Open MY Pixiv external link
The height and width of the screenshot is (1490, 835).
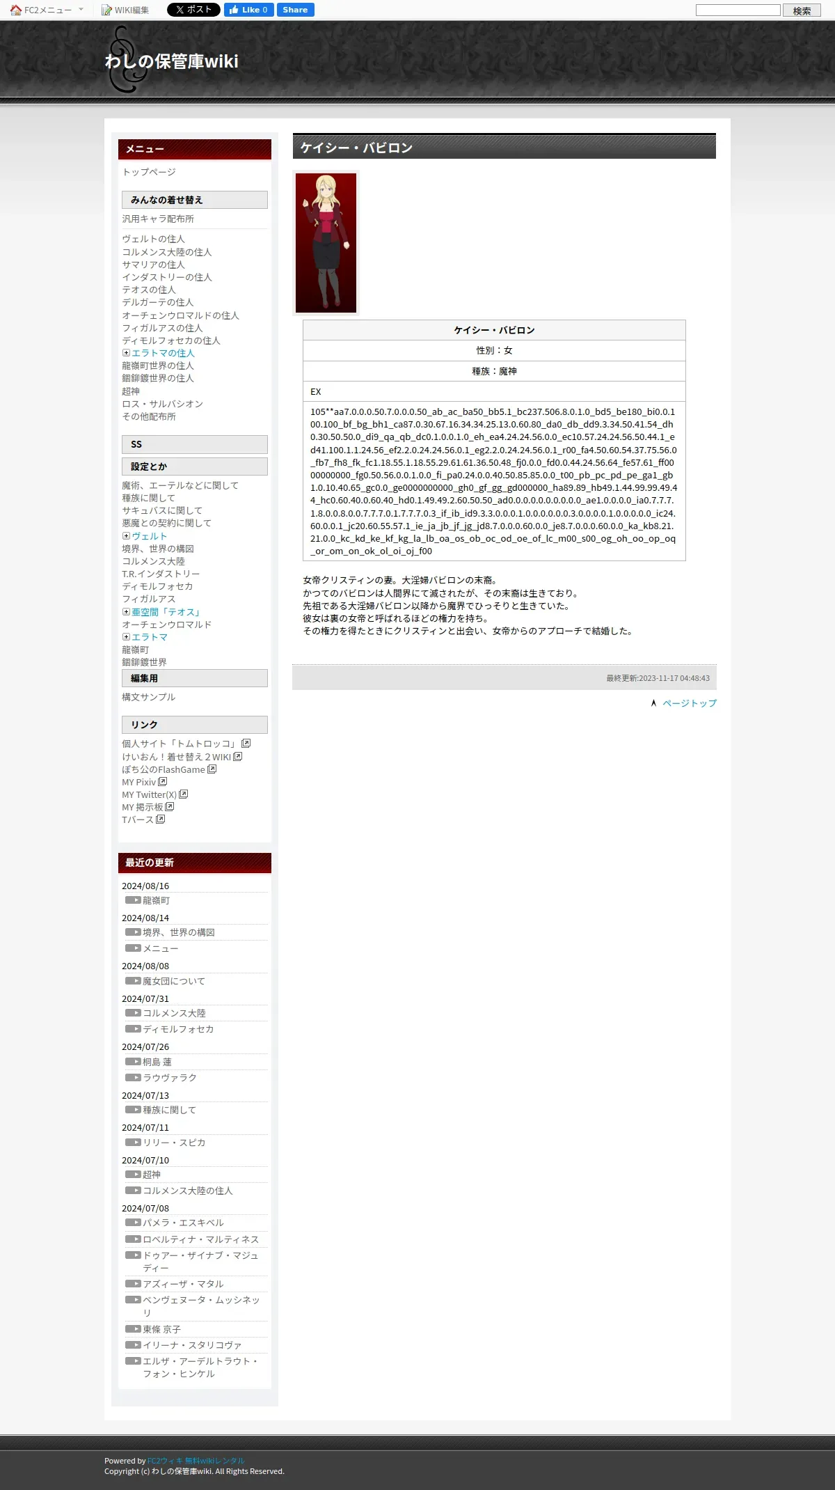coord(139,782)
